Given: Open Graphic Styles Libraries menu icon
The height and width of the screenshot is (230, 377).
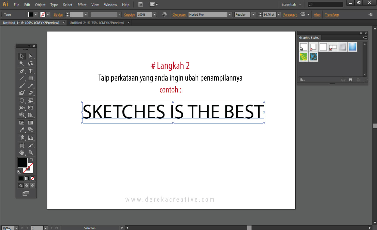Looking at the screenshot, I should pos(302,80).
